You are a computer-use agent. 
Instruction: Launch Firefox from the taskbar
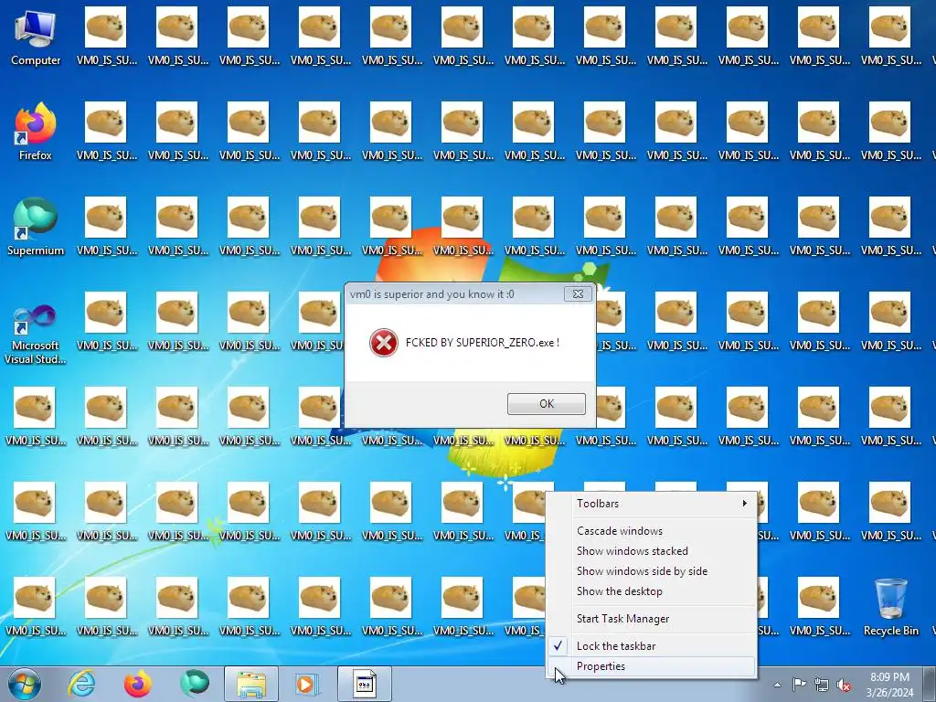click(x=138, y=684)
